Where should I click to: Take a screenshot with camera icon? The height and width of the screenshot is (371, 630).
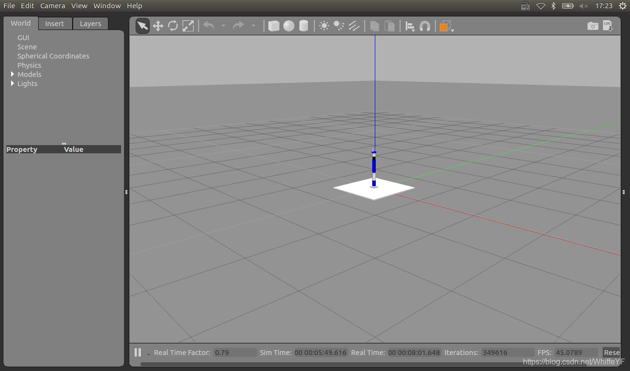click(x=593, y=26)
